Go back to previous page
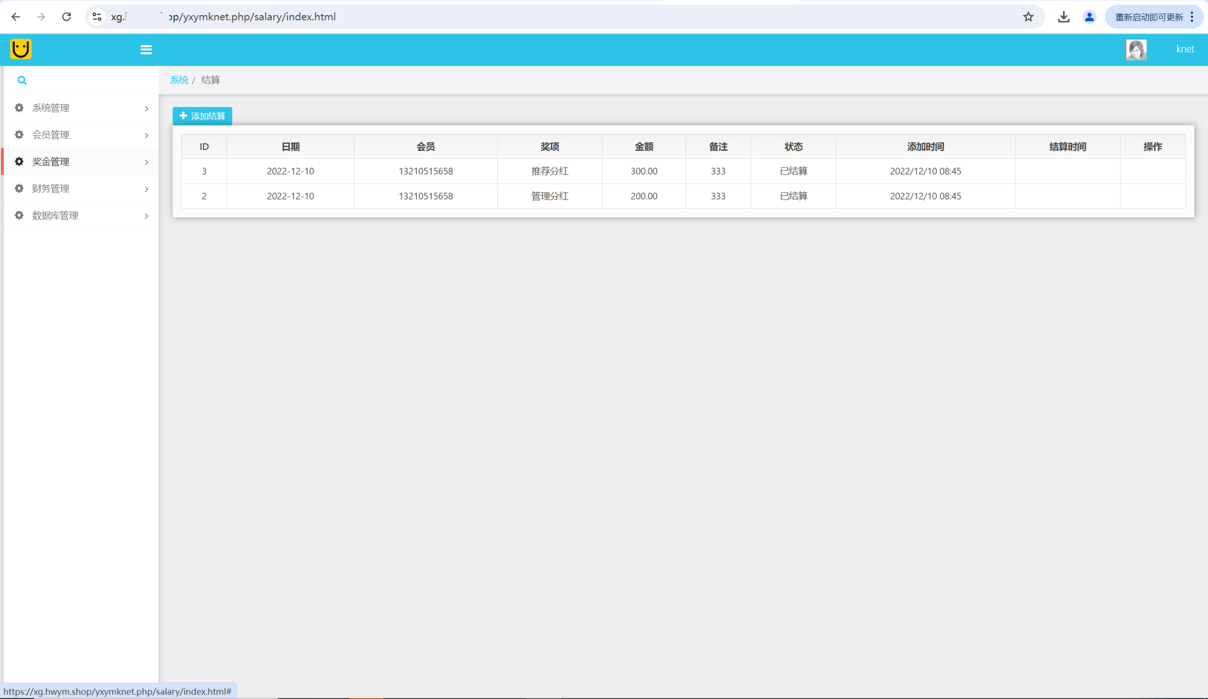 pyautogui.click(x=16, y=17)
